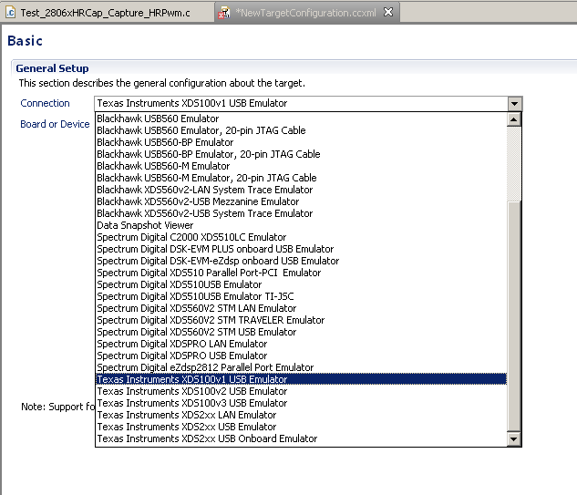Image resolution: width=577 pixels, height=495 pixels.
Task: Select Blackhawk USB560 Emulator
Action: [301, 119]
